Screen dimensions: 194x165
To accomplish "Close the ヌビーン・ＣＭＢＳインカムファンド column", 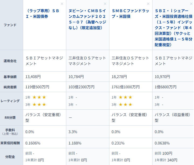I will [x=105, y=4].
